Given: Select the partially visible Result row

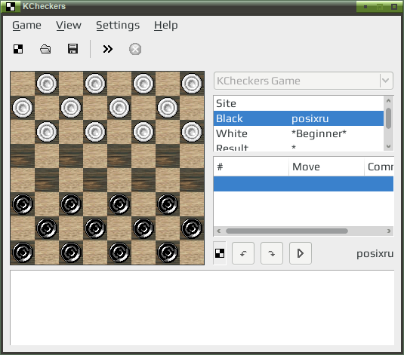Looking at the screenshot, I should (298, 147).
